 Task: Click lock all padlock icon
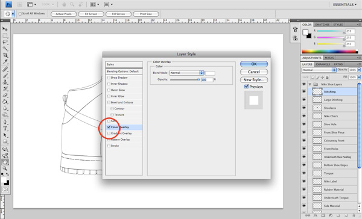click(327, 78)
